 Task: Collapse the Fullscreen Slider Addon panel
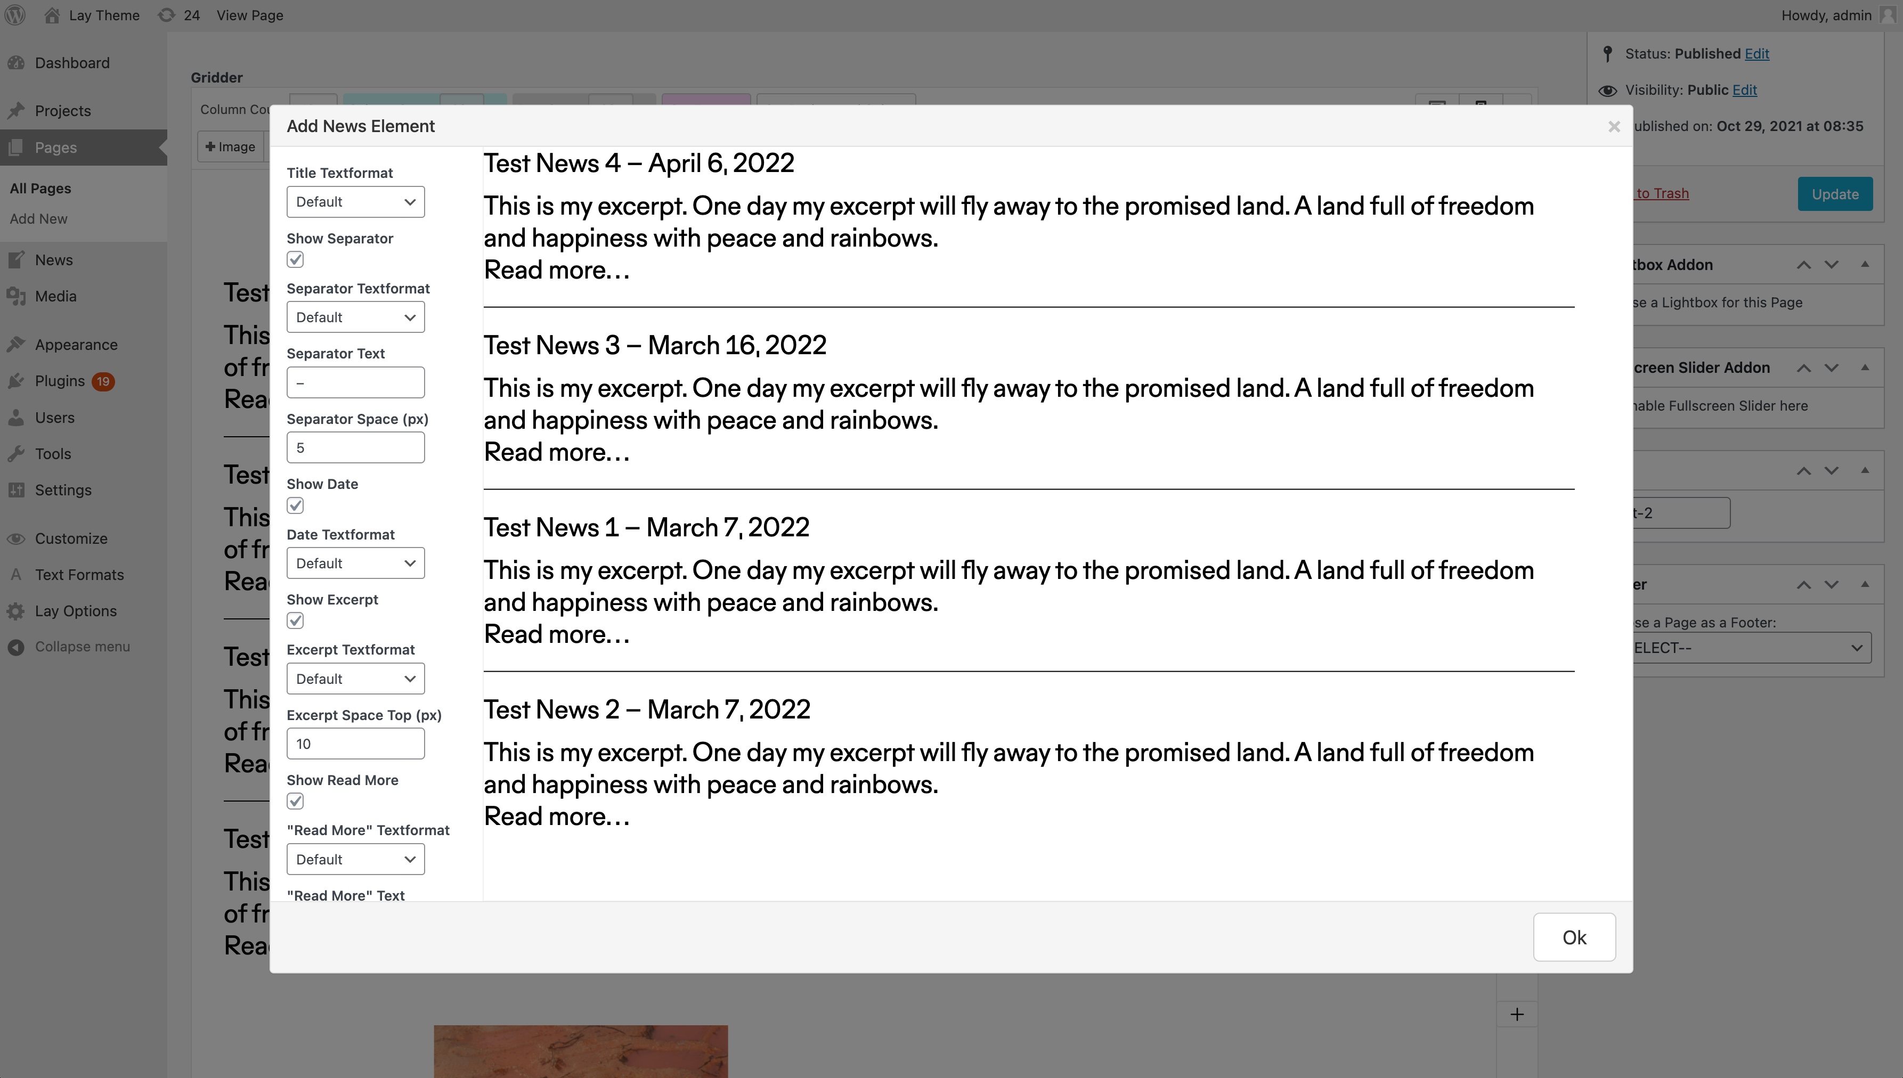coord(1865,367)
